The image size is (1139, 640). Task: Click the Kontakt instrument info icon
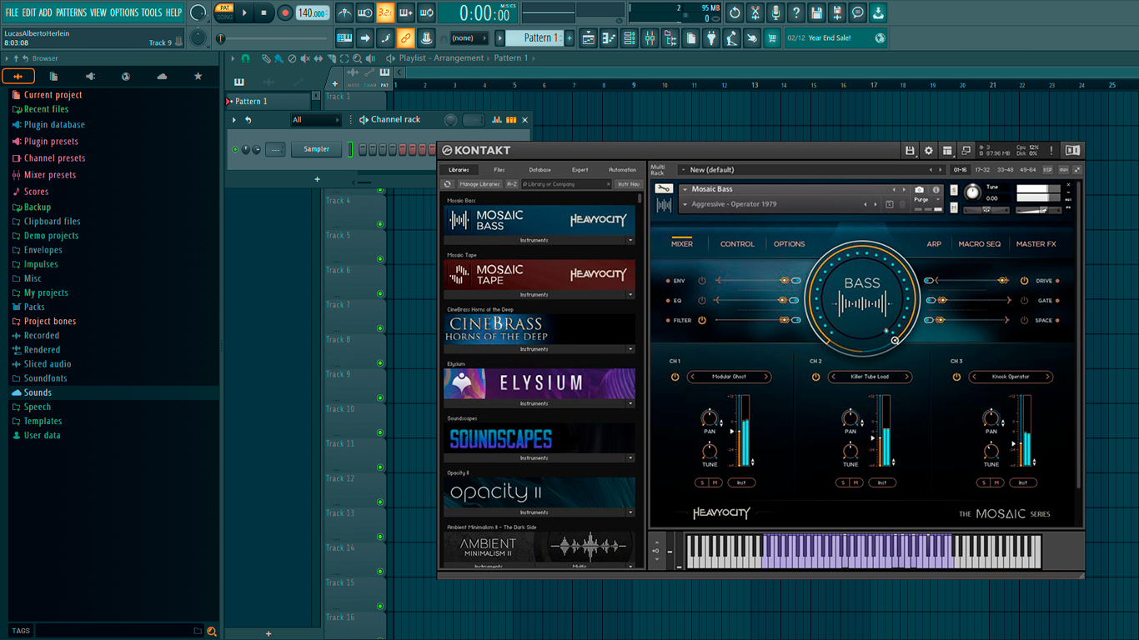(936, 190)
